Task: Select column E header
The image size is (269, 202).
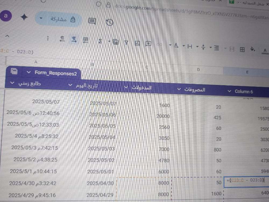Action: click(x=247, y=72)
